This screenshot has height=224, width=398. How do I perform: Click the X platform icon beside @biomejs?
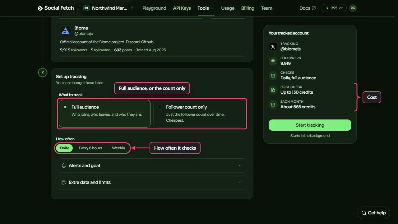(x=273, y=47)
